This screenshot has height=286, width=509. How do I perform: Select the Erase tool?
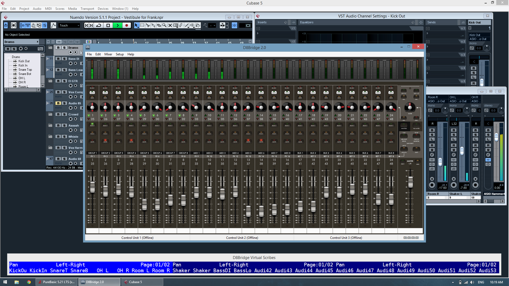pos(159,25)
